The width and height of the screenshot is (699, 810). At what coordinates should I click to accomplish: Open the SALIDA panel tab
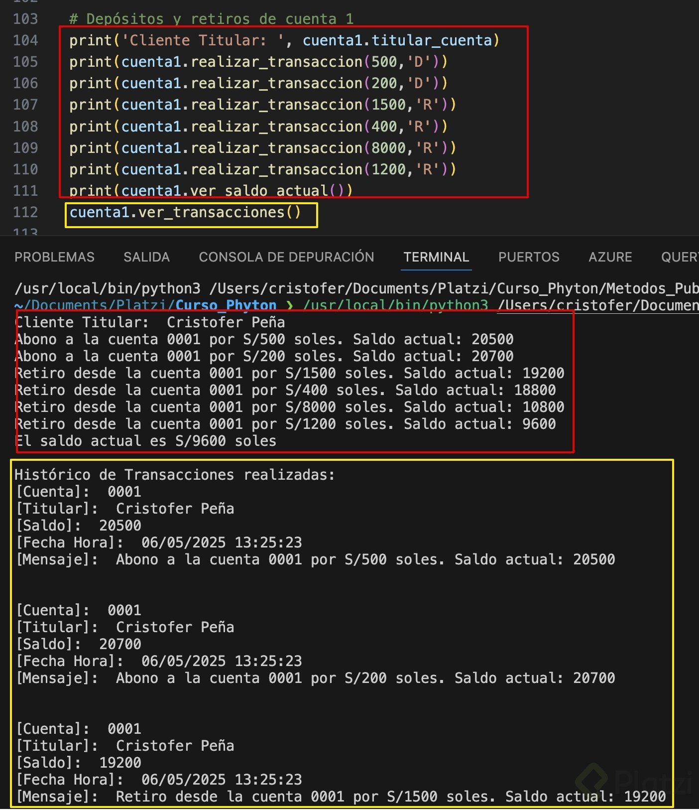click(x=146, y=257)
